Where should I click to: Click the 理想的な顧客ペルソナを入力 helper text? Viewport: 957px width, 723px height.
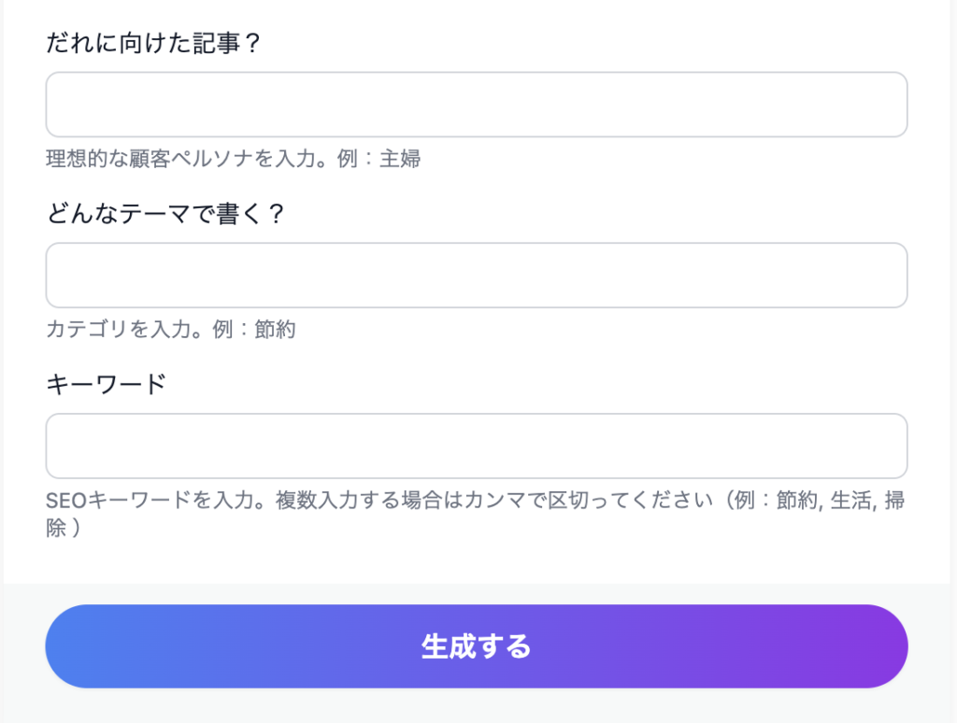(x=234, y=159)
